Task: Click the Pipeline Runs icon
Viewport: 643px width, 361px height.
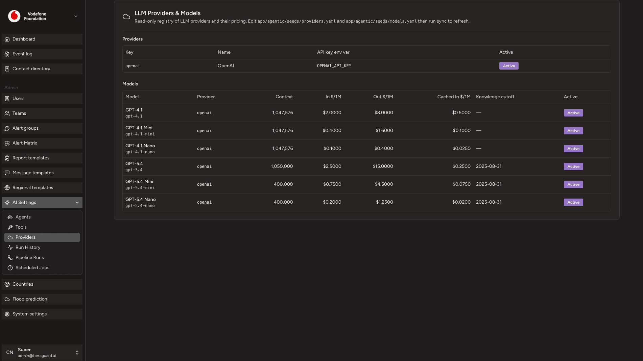Action: [x=10, y=258]
